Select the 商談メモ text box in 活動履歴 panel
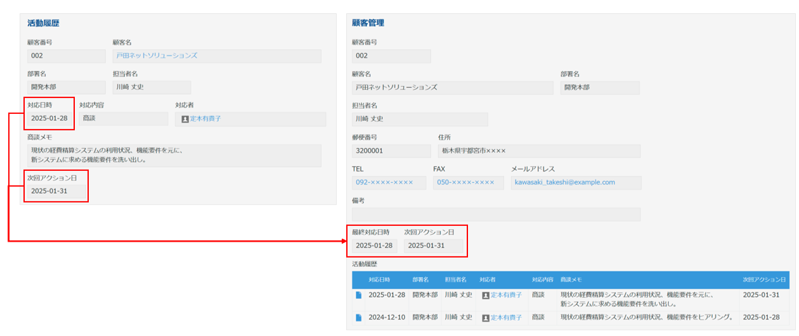Image resolution: width=799 pixels, height=336 pixels. click(174, 155)
